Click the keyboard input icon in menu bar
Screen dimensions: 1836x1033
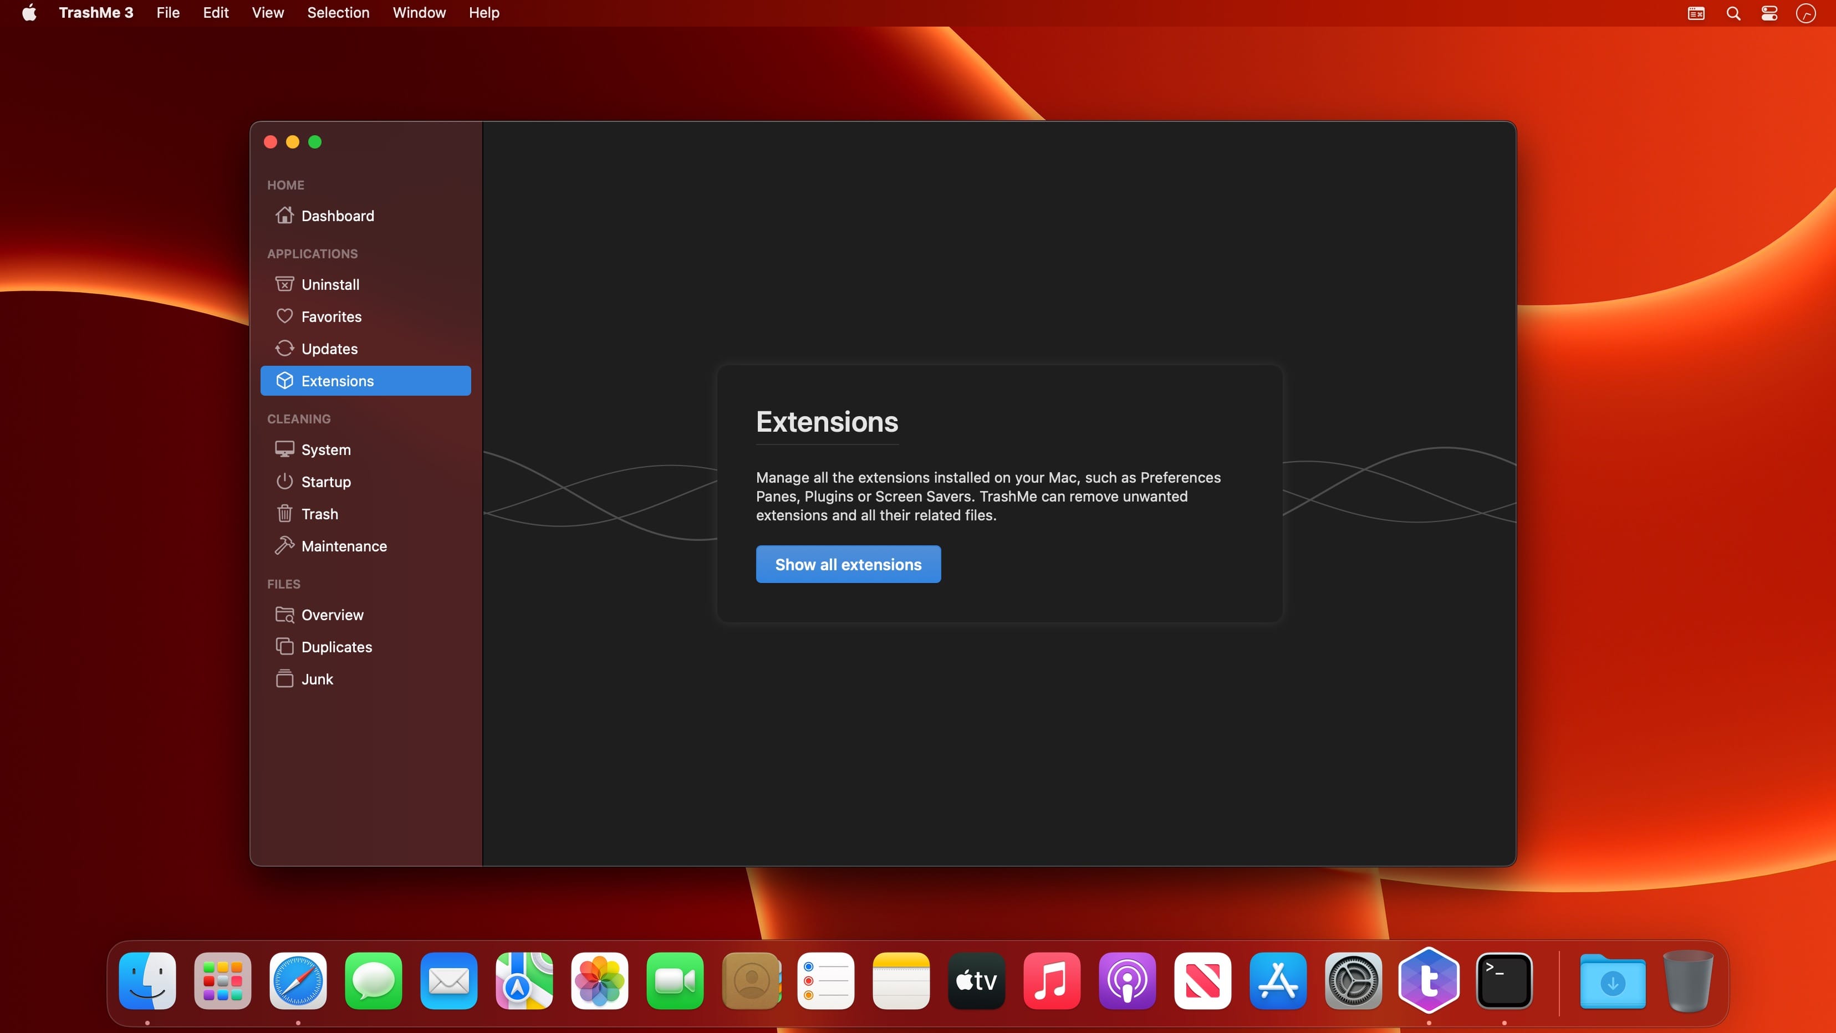pos(1696,13)
